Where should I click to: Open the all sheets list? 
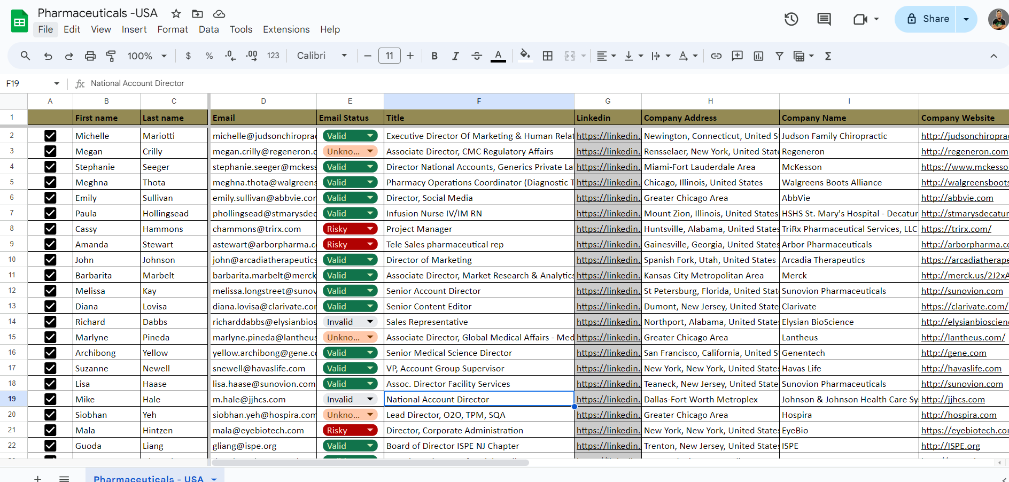coord(64,479)
